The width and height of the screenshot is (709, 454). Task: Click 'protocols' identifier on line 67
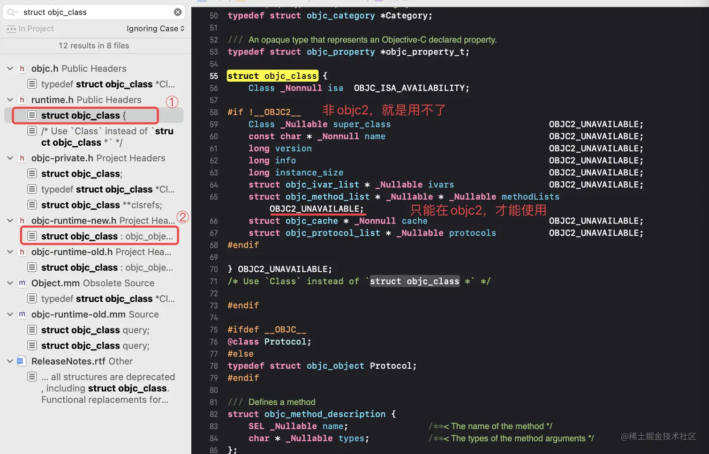[472, 233]
